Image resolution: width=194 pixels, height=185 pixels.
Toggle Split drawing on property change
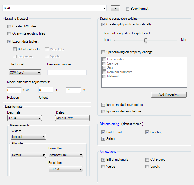click(x=103, y=52)
